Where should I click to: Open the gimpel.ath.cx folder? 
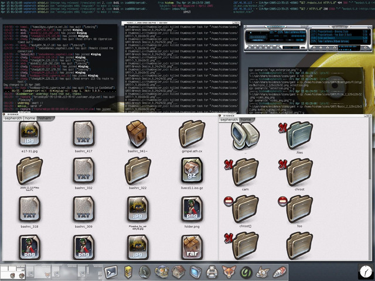pos(192,135)
